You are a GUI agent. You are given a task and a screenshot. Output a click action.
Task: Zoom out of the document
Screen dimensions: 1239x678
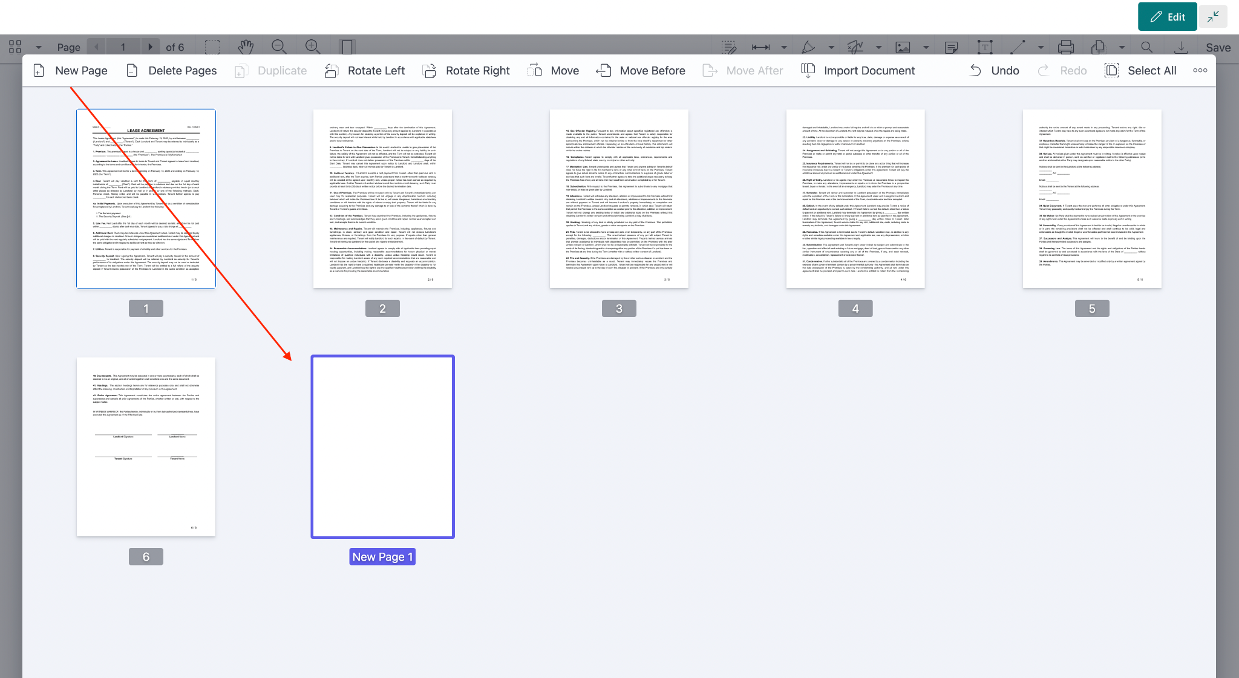click(x=279, y=47)
